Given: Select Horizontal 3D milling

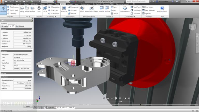Looking at the screenshot, I should 73,7.
